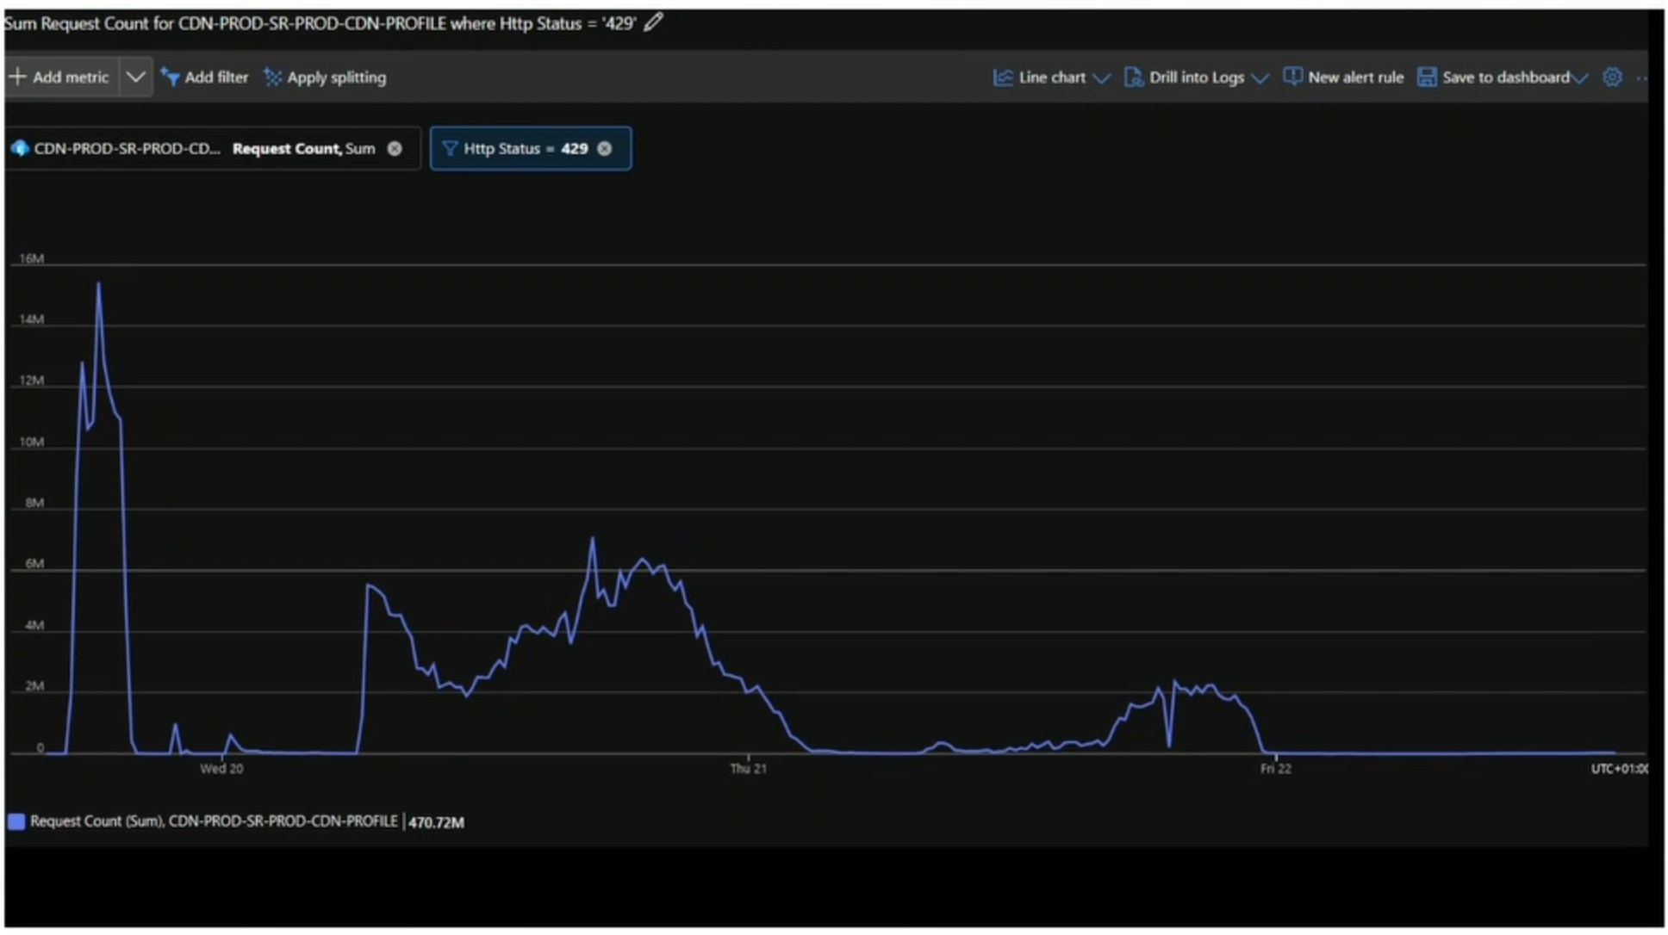Open the Drill into Logs dropdown chevron
The image size is (1668, 935).
(x=1260, y=78)
